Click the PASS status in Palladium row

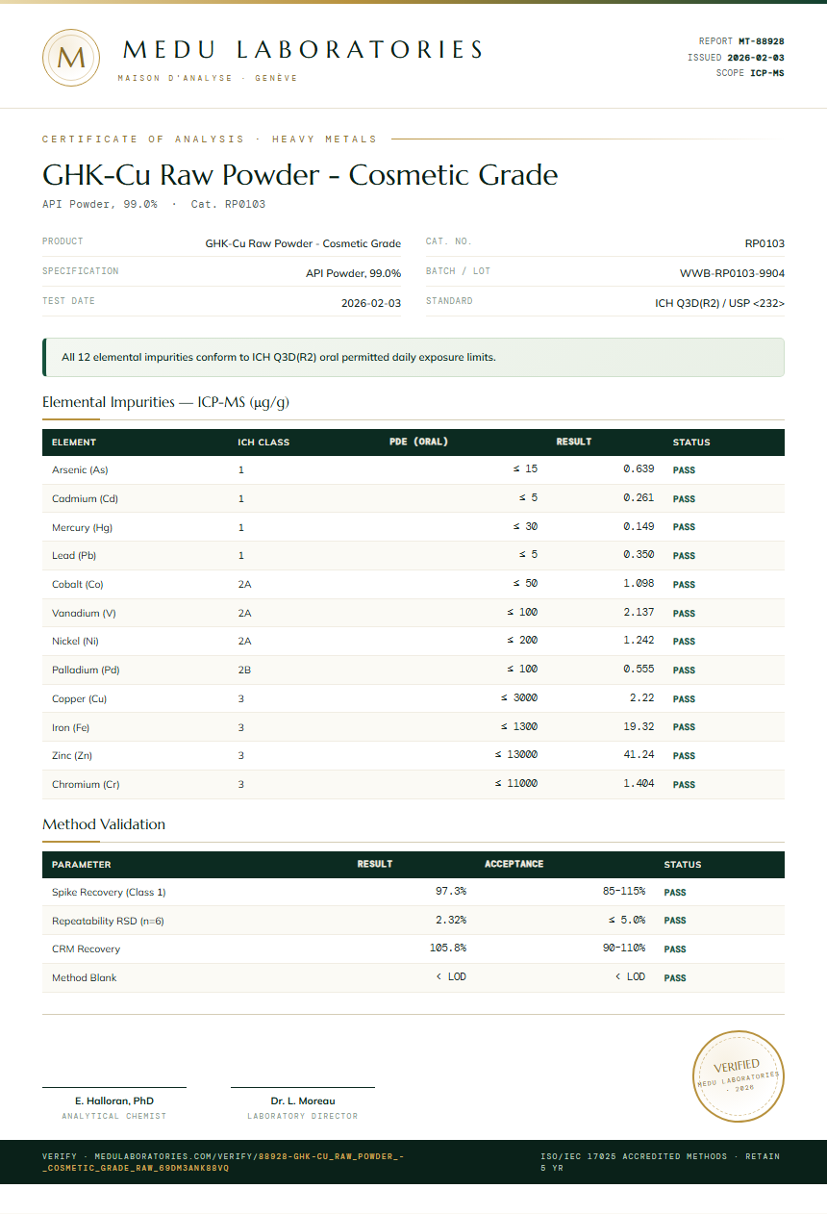tap(684, 670)
